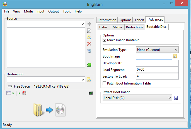Click the Ready status bar text
The height and width of the screenshot is (129, 191).
7,125
